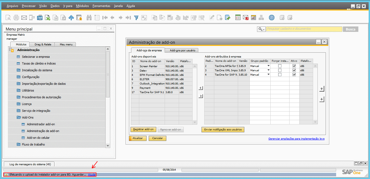This screenshot has height=179, width=370.
Task: Open Selecionar a empresa menu item
Action: 57,57
